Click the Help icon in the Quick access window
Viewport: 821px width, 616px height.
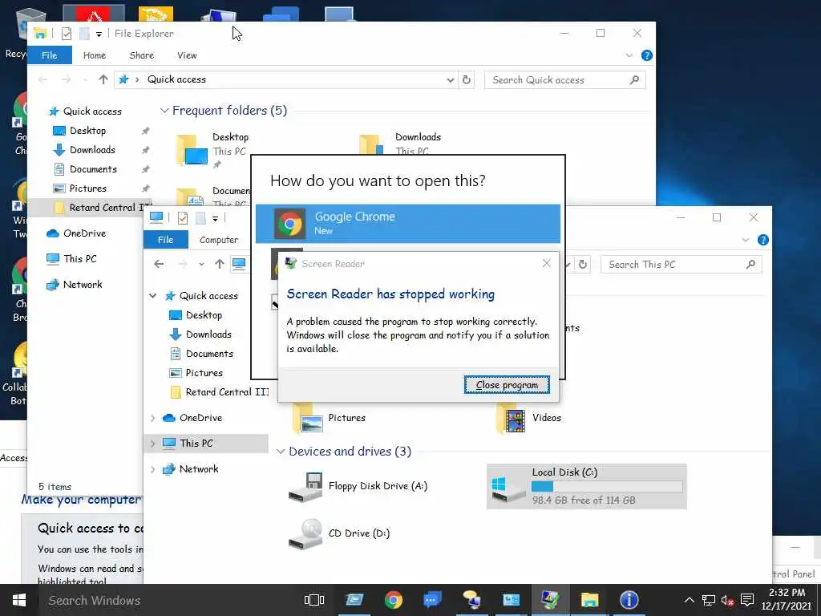tap(647, 55)
